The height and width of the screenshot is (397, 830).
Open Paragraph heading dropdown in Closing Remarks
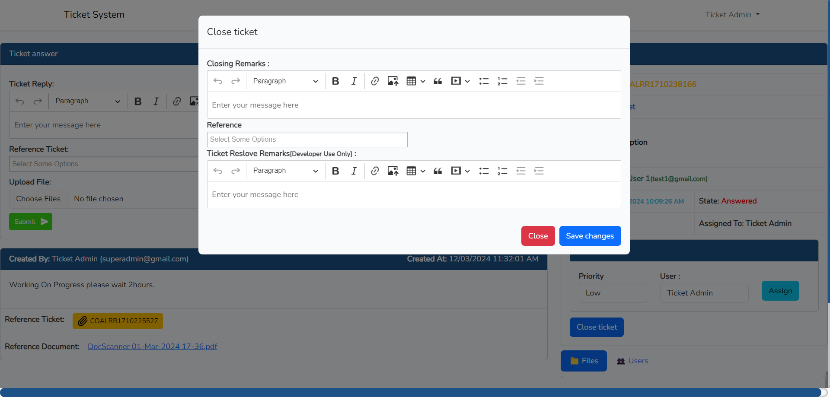(x=285, y=81)
